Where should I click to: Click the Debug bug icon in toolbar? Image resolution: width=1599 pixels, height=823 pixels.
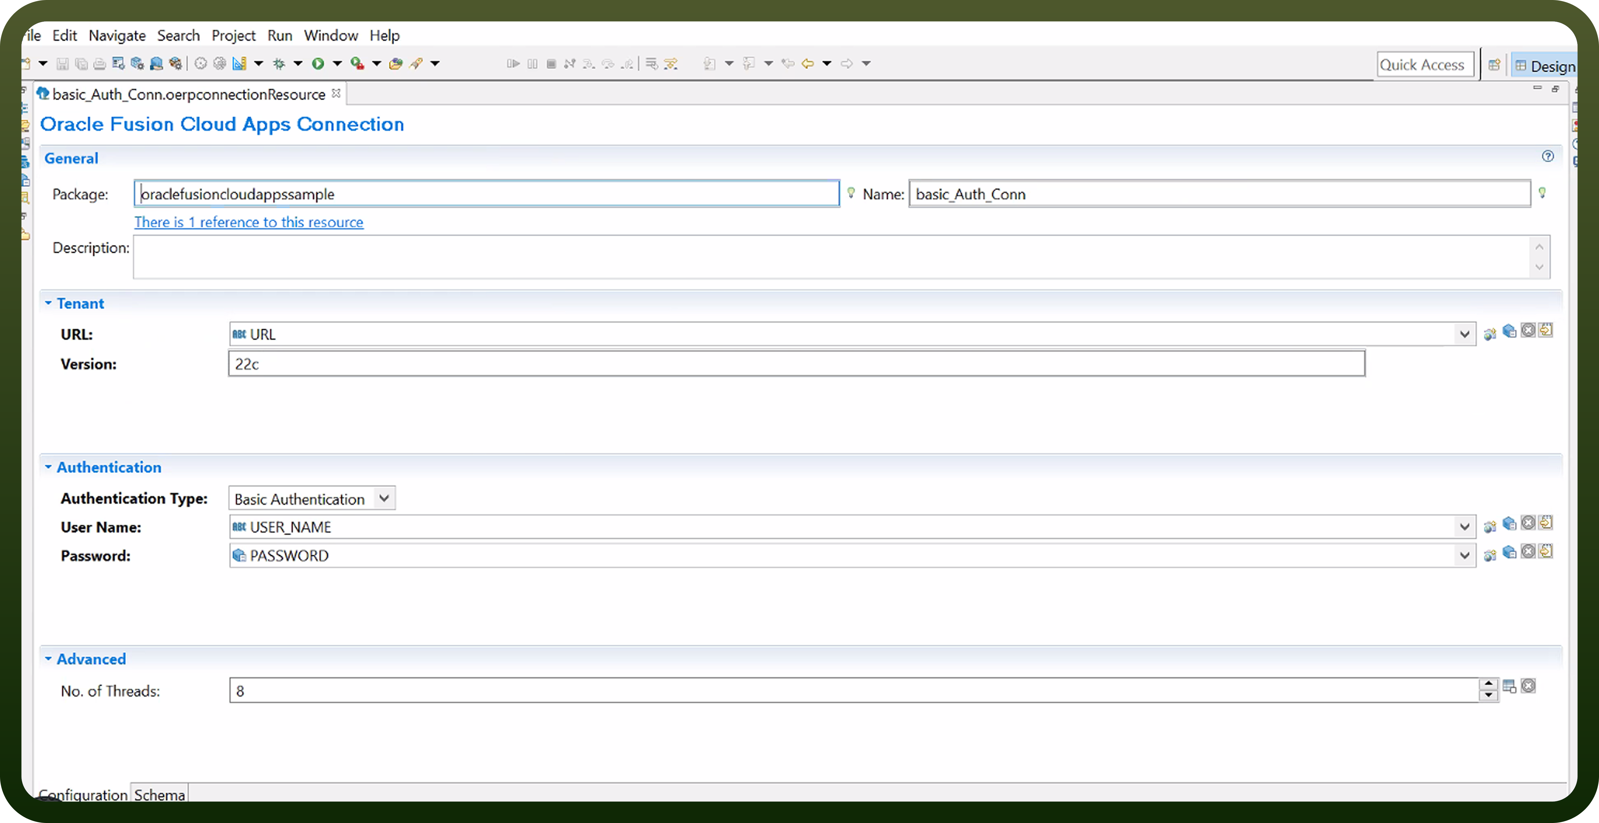[x=279, y=63]
